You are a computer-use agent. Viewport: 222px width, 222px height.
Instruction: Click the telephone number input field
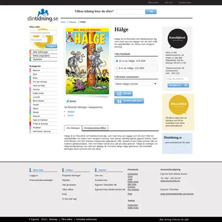[177, 79]
